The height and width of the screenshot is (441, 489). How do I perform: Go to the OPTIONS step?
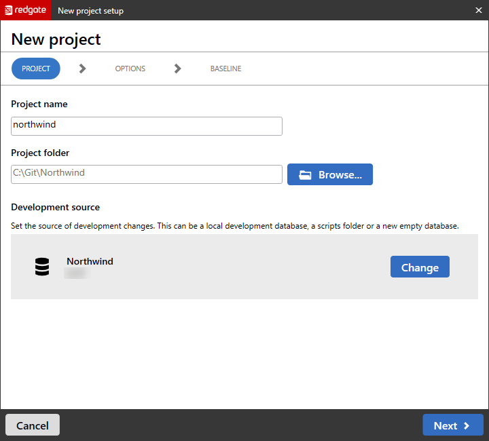130,69
